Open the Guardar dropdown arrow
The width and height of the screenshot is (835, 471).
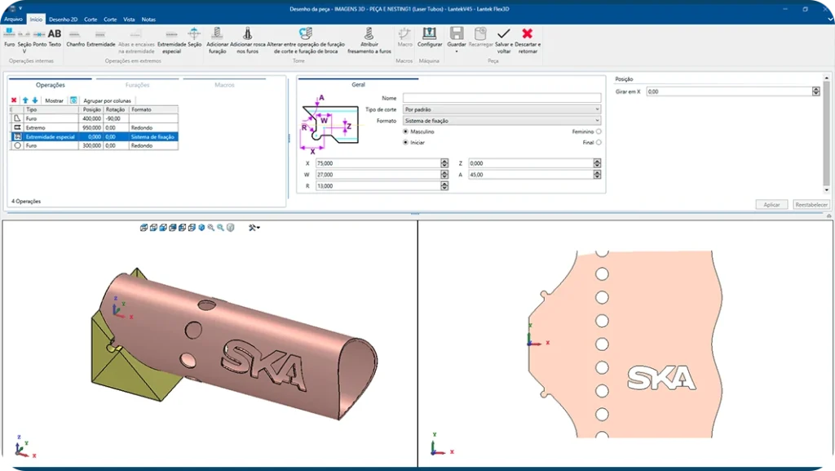point(457,51)
